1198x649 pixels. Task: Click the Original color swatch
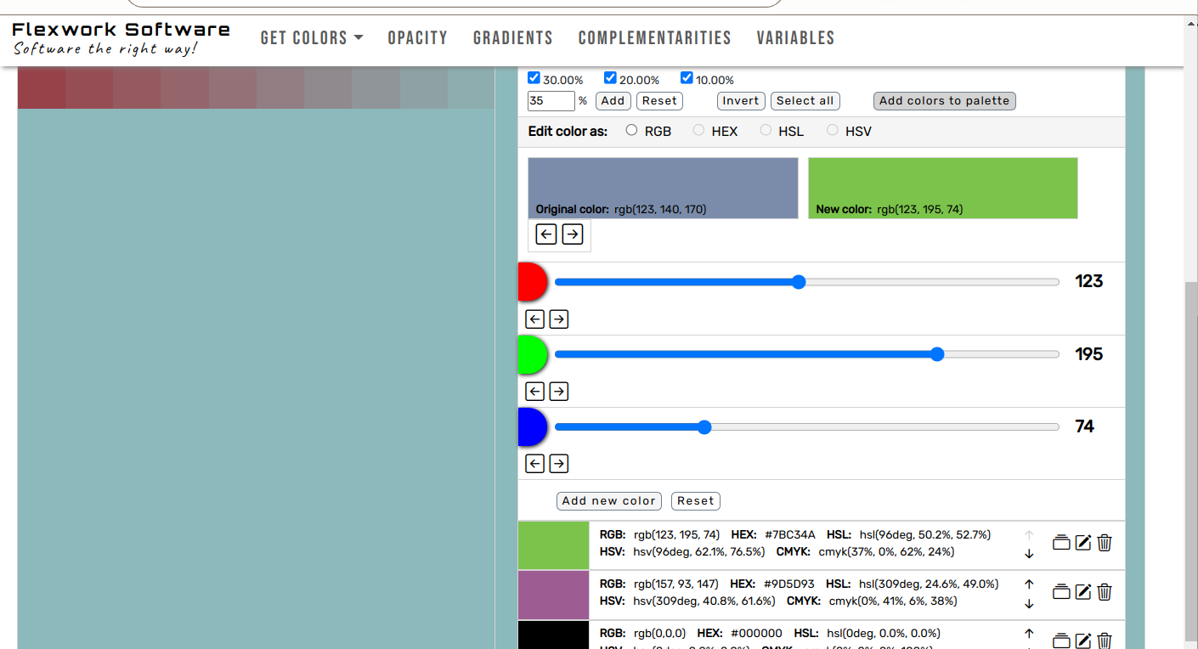[663, 188]
